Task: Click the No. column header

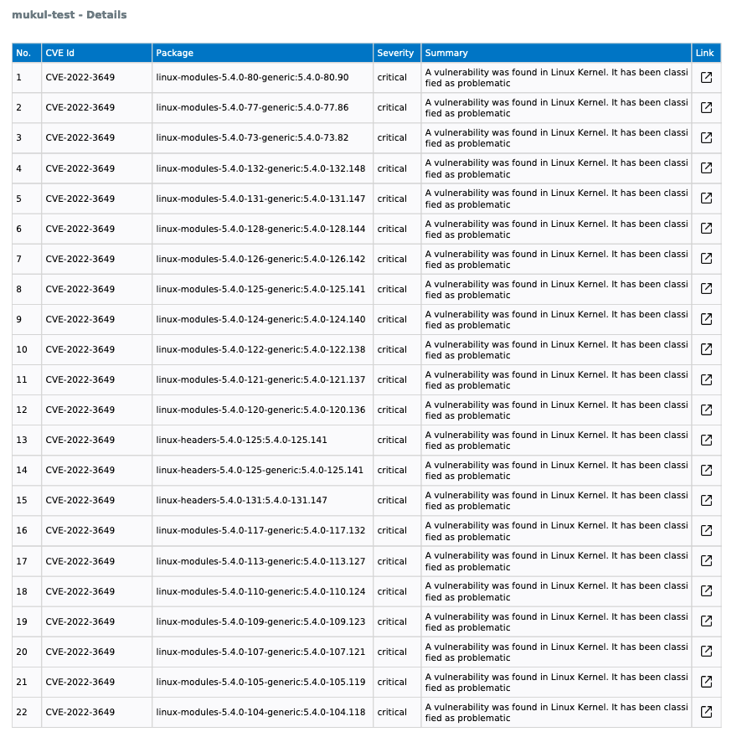Action: click(x=27, y=53)
